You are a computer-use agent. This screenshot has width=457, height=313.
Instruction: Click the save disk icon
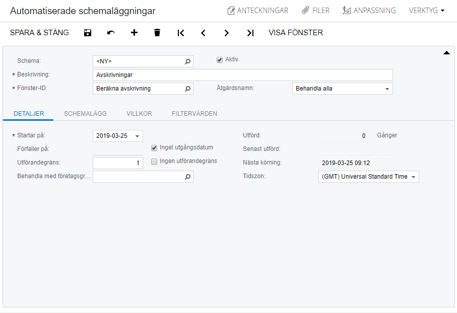[88, 33]
